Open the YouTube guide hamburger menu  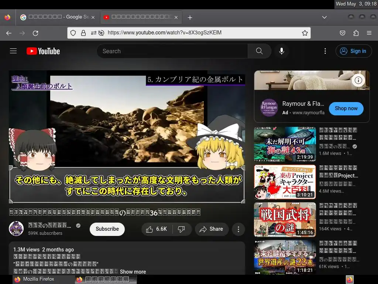(x=13, y=51)
